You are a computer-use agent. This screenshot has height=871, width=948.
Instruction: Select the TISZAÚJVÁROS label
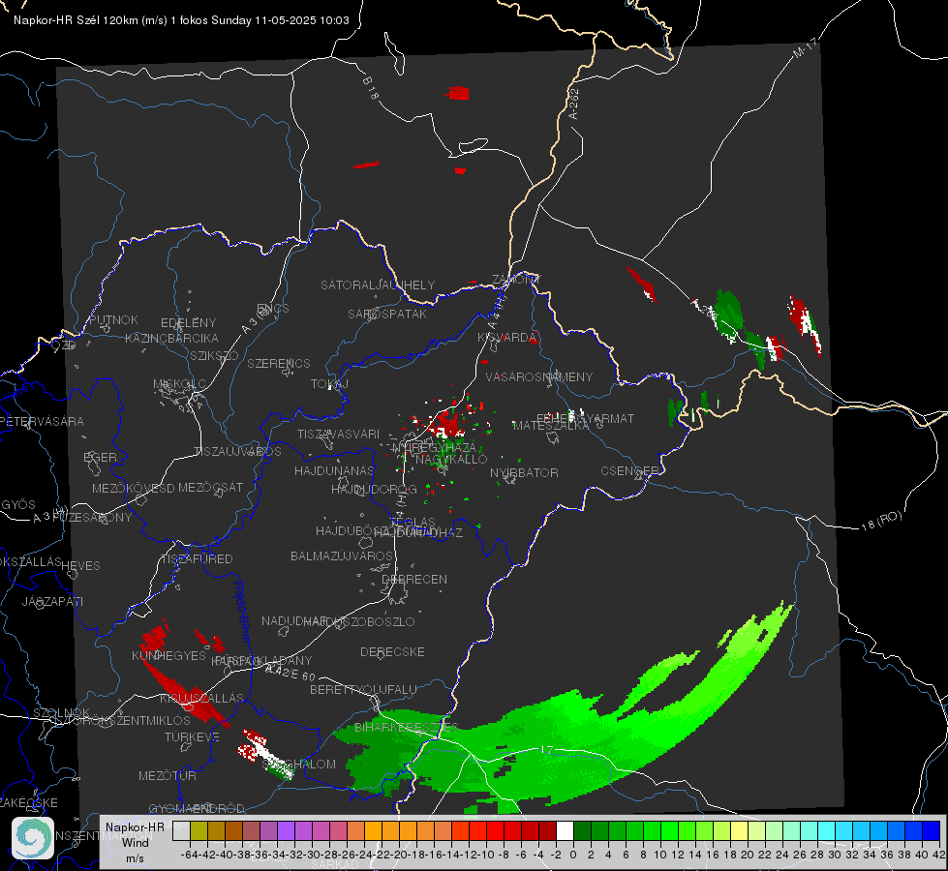(x=237, y=452)
